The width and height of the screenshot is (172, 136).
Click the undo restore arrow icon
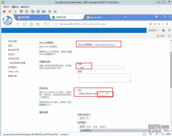(x=46, y=24)
